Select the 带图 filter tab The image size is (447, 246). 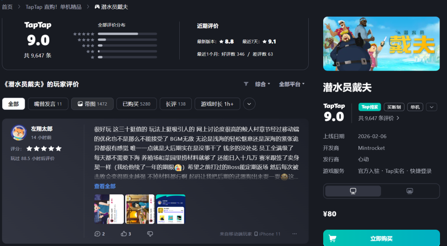pyautogui.click(x=92, y=104)
